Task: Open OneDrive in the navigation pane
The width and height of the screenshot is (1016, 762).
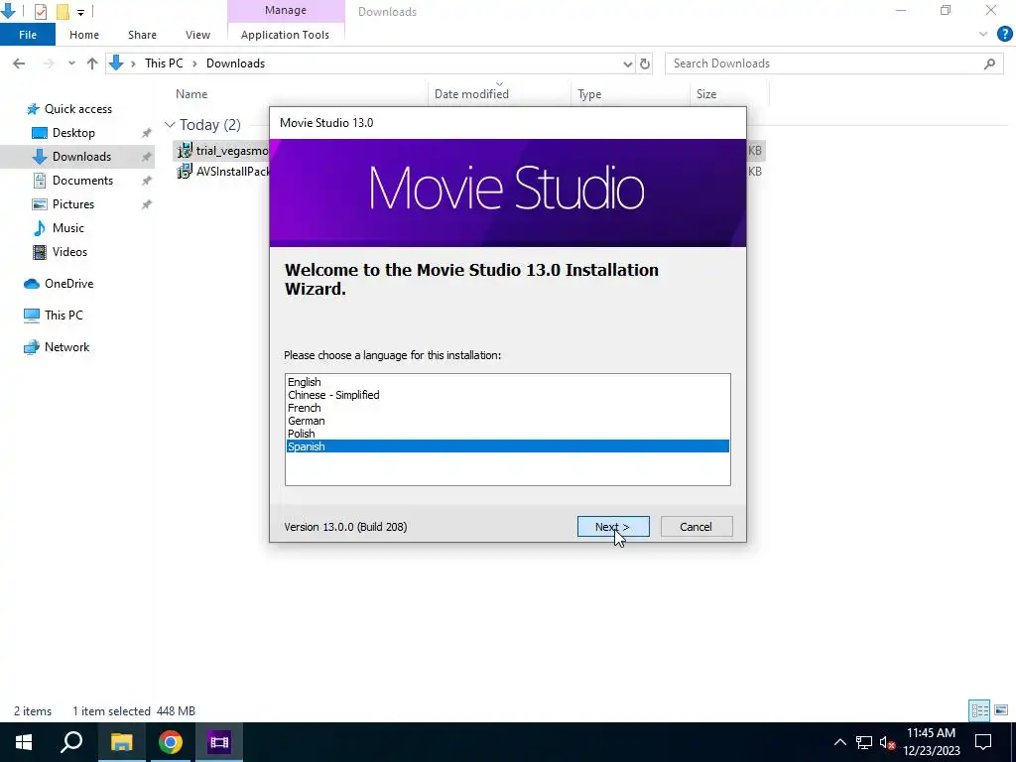Action: [x=68, y=284]
